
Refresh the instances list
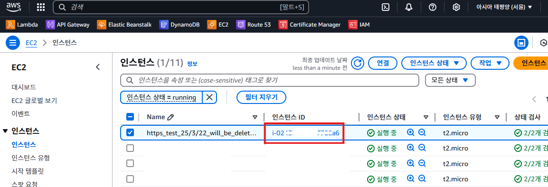[358, 63]
